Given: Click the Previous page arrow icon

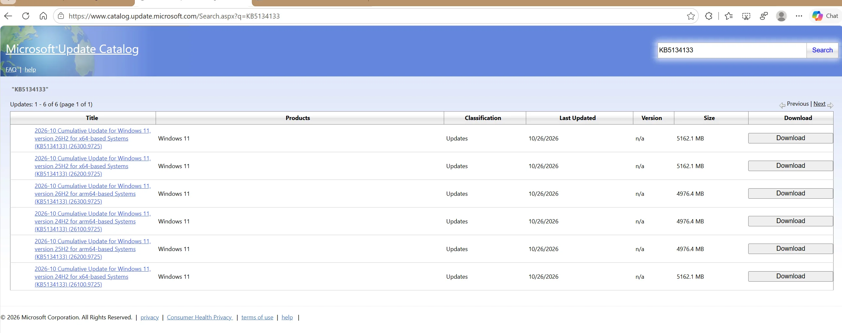Looking at the screenshot, I should 782,105.
